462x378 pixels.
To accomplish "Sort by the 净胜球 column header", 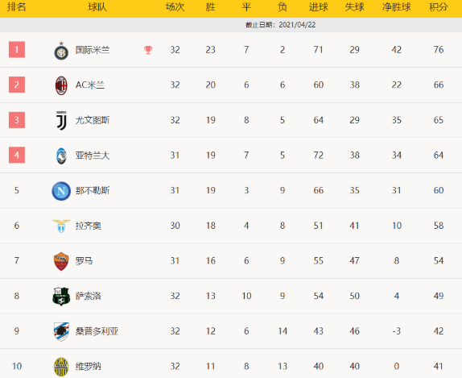I will click(396, 7).
